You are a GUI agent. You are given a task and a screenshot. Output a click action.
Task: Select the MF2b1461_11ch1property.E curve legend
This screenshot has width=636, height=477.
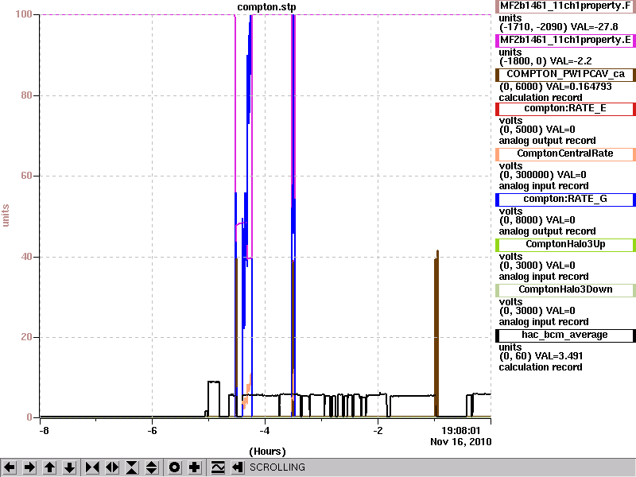click(x=565, y=41)
